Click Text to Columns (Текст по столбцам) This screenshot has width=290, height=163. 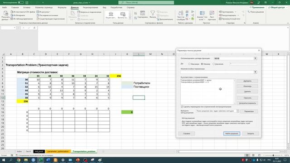[181, 15]
